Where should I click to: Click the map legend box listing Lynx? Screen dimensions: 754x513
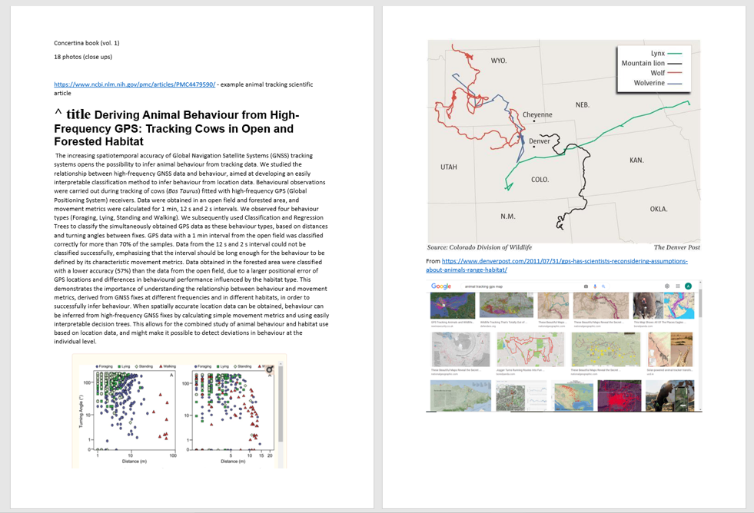(655, 68)
